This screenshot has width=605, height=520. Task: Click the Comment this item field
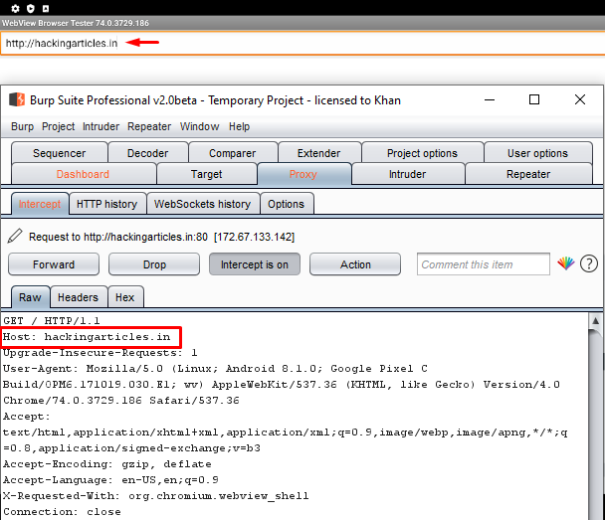tap(484, 264)
